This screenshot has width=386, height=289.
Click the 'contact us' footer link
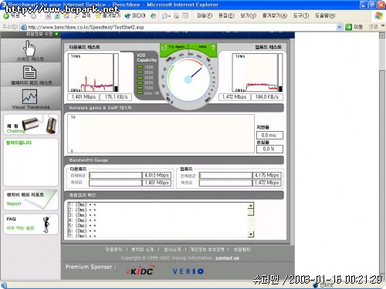(x=227, y=258)
